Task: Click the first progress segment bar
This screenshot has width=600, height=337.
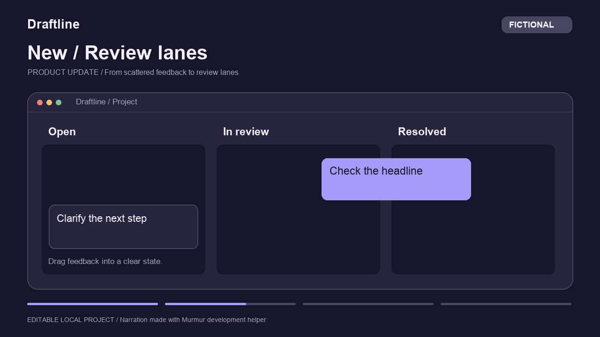Action: pyautogui.click(x=92, y=304)
